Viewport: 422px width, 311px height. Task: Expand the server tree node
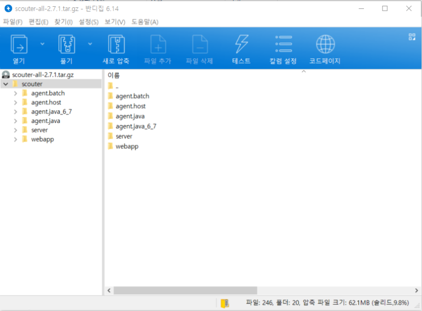[x=15, y=130]
